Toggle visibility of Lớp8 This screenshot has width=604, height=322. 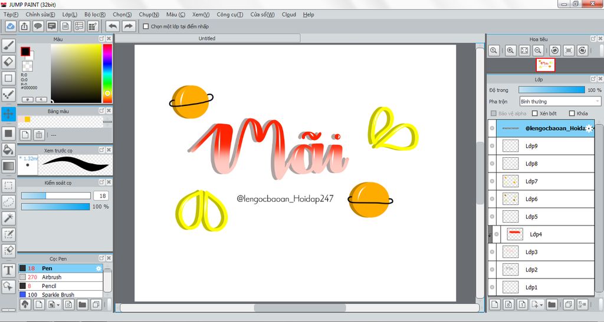[492, 164]
